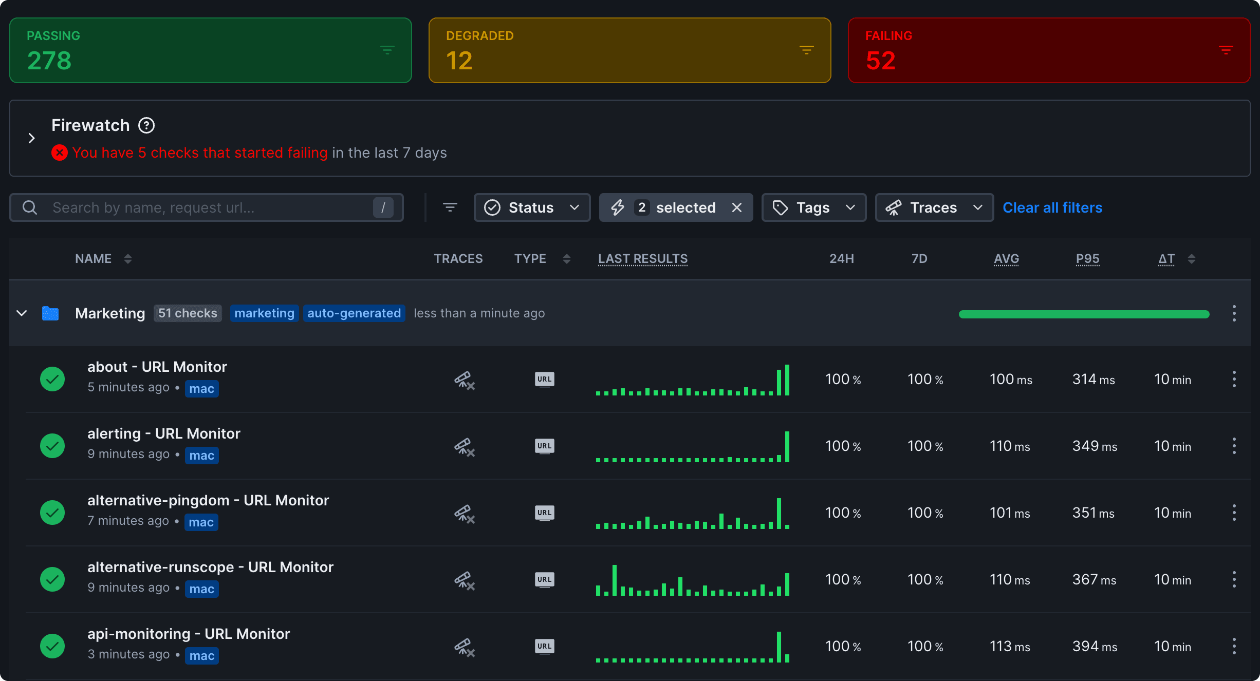Collapse the Marketing checks group

point(22,313)
